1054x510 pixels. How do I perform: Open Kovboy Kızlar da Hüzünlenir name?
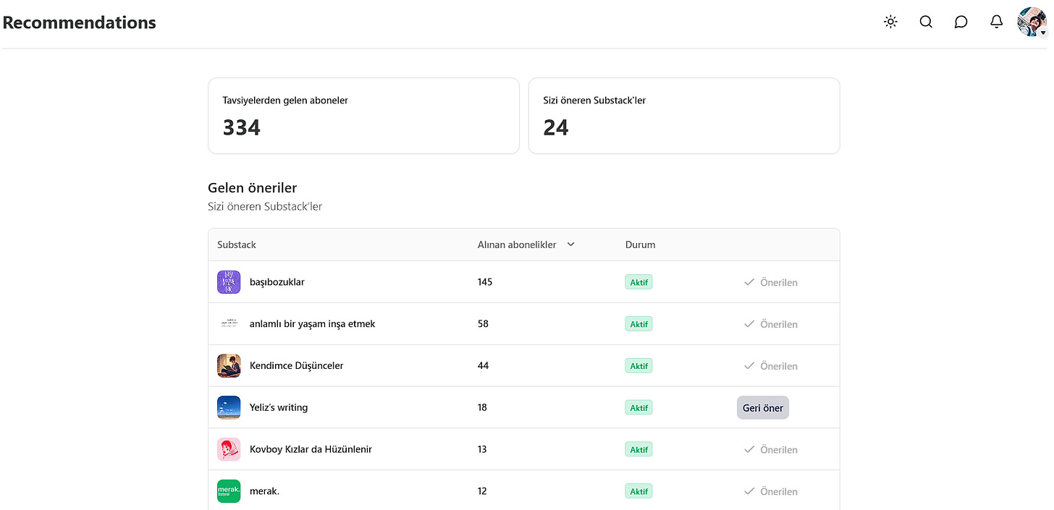[x=311, y=449]
